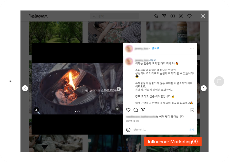Screen dimensions: 229x162
Task: Open the poster's profile avatar in header
Action: pos(129,48)
